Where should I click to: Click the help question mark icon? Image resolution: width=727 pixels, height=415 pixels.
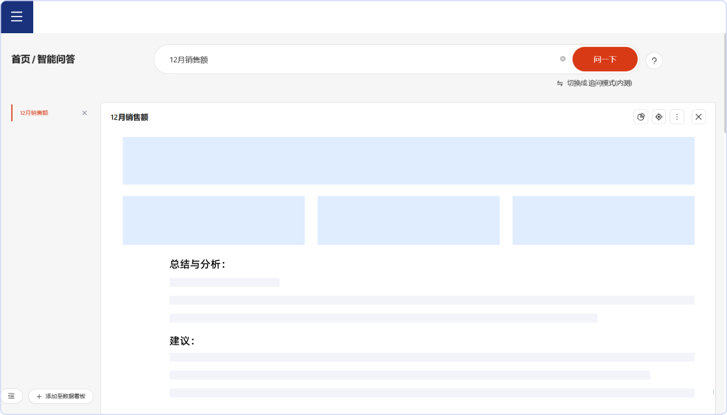[x=654, y=61]
